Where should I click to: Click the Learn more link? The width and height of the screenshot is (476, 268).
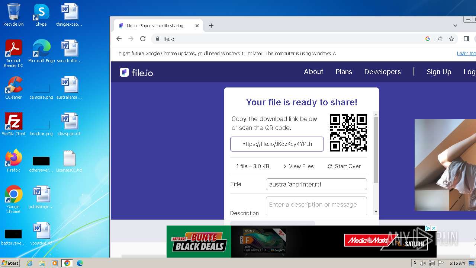466,54
